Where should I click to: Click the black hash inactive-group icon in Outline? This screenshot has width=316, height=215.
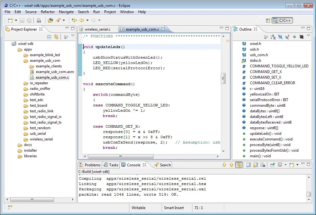301,37
